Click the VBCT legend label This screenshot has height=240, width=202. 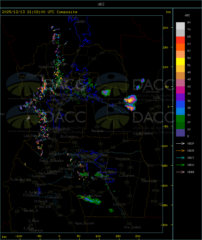click(191, 158)
